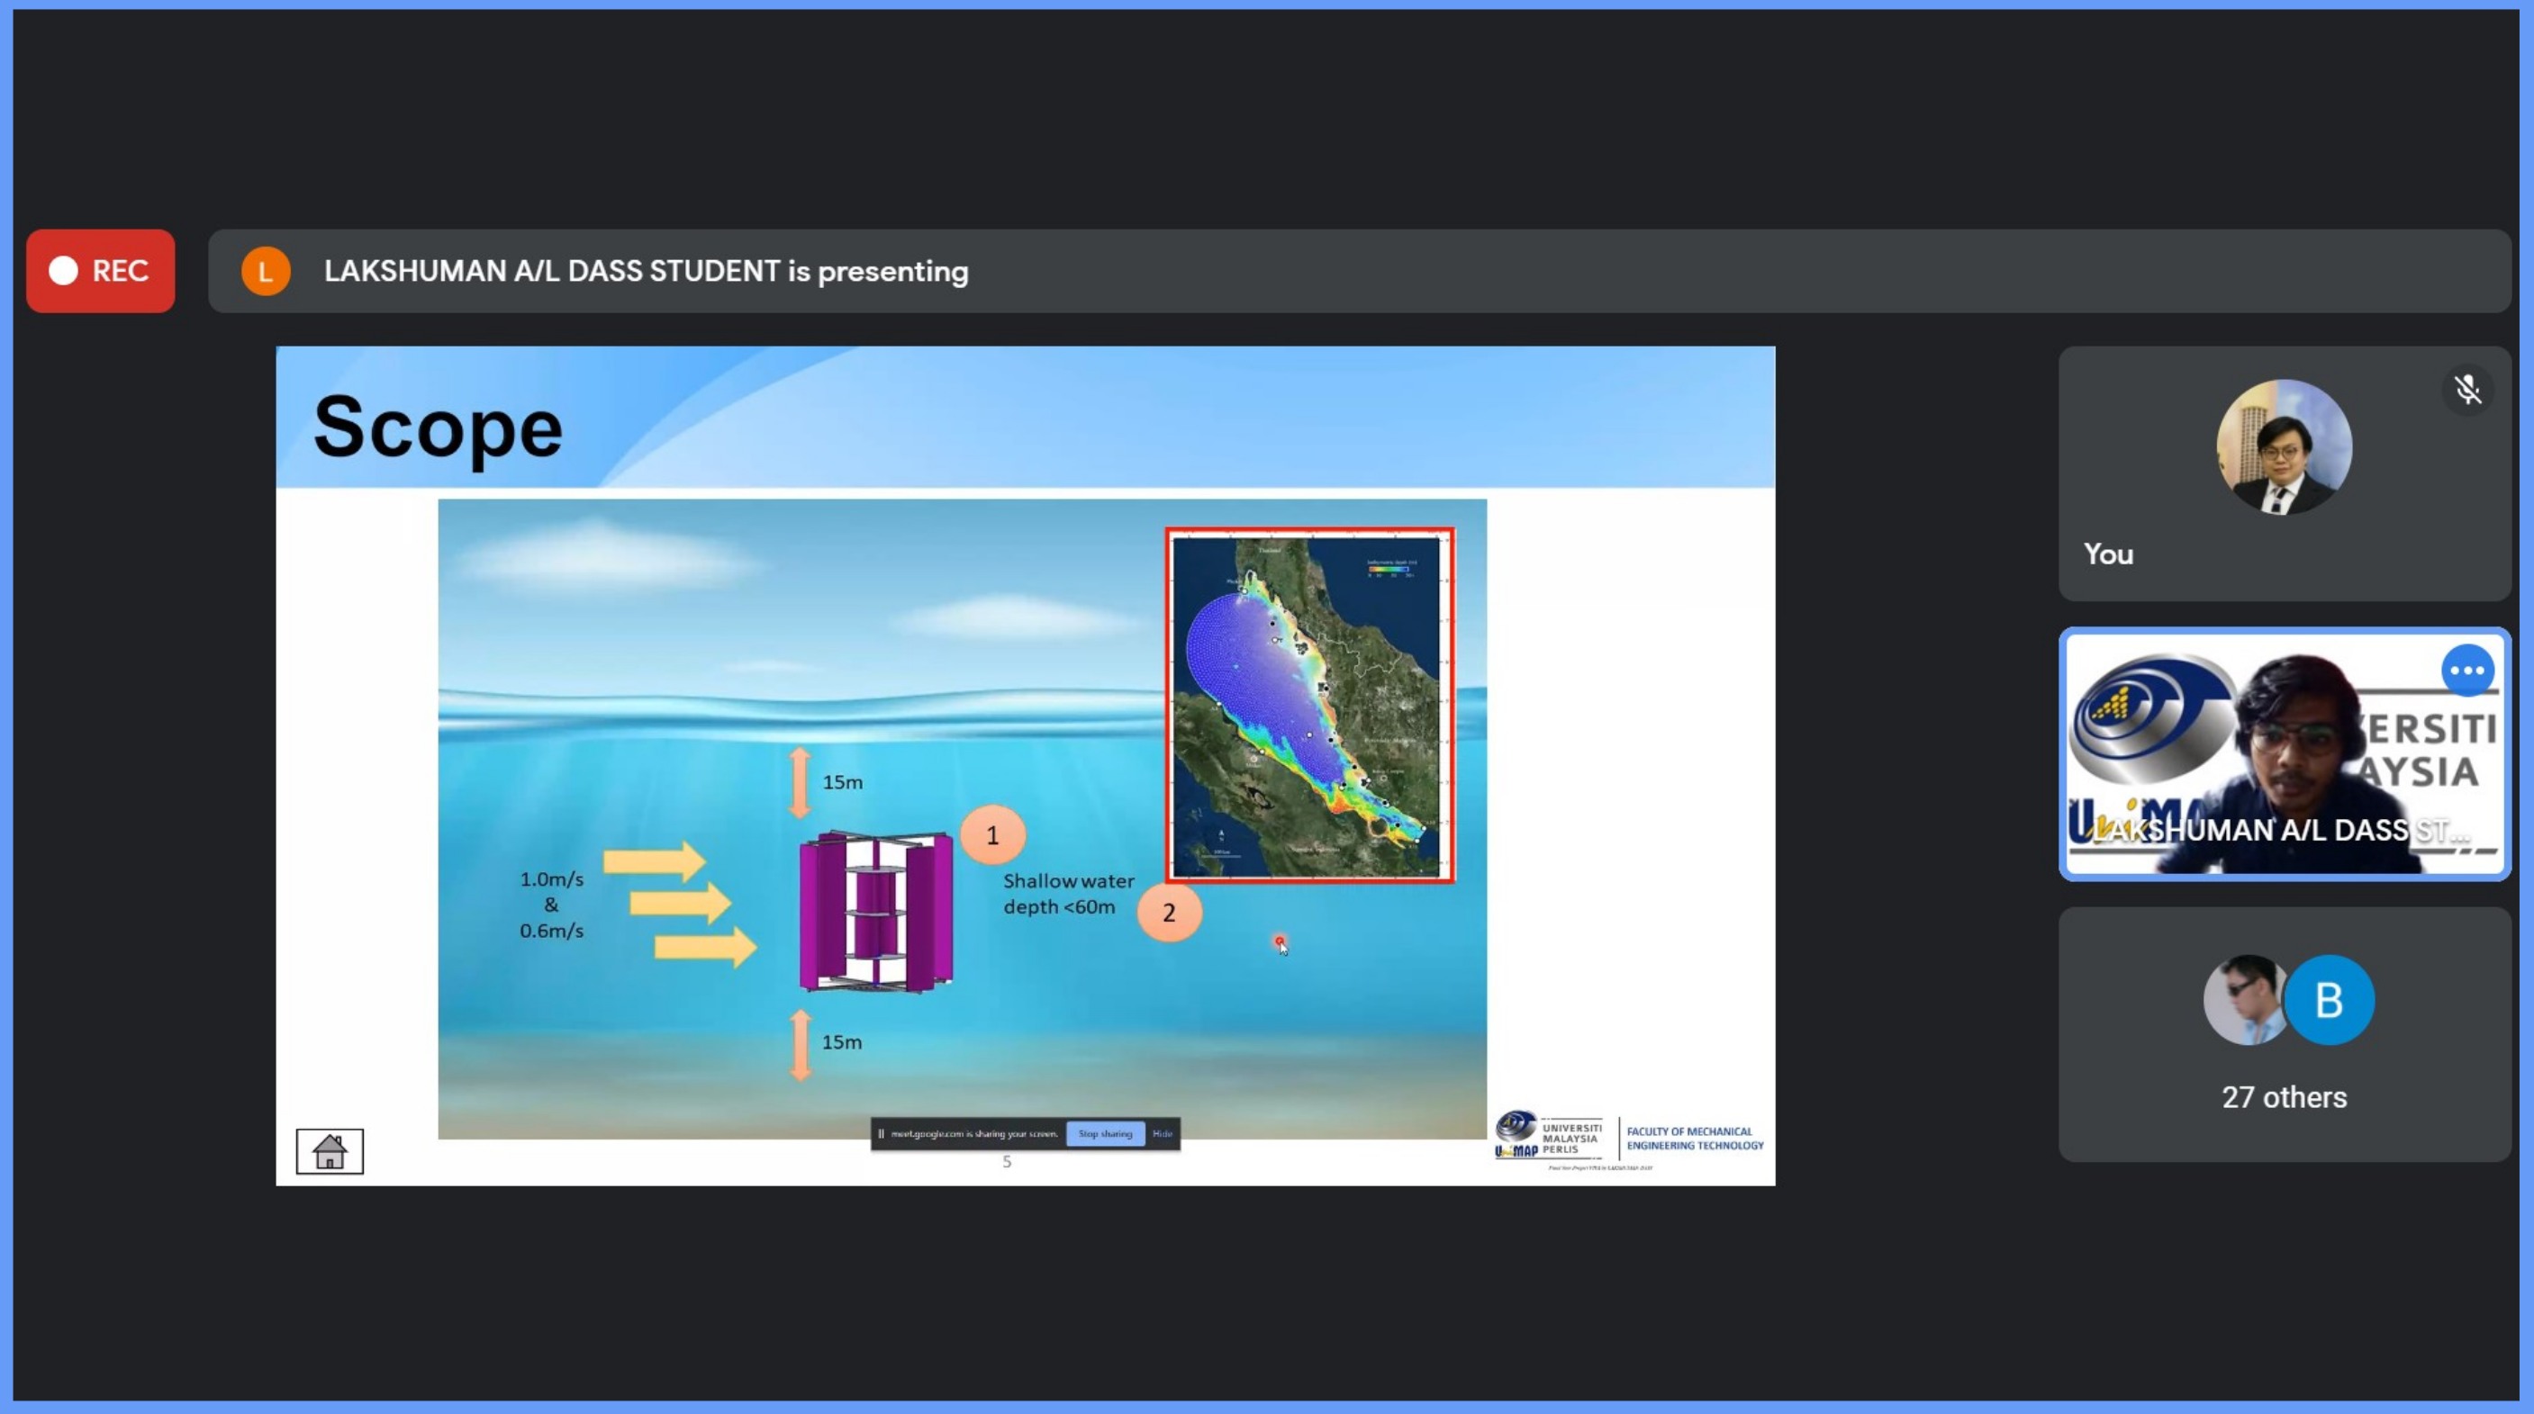
Task: Click the orange circle numbered 1
Action: pyautogui.click(x=992, y=836)
